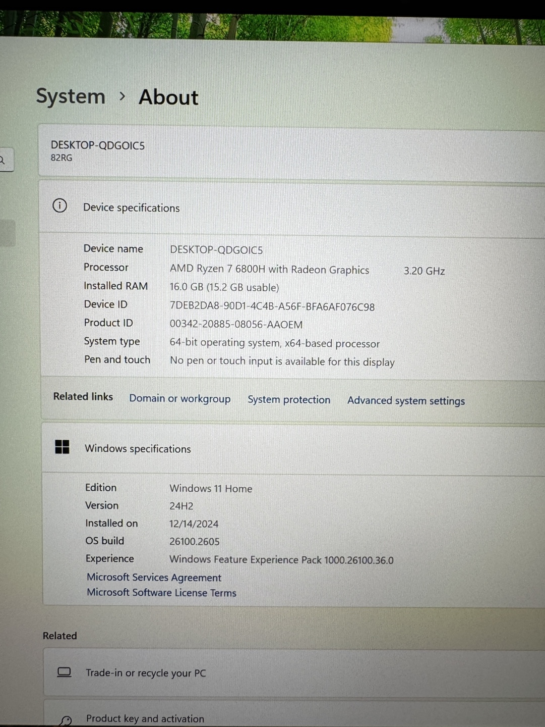
Task: Open Microsoft Services Agreement link
Action: [154, 577]
